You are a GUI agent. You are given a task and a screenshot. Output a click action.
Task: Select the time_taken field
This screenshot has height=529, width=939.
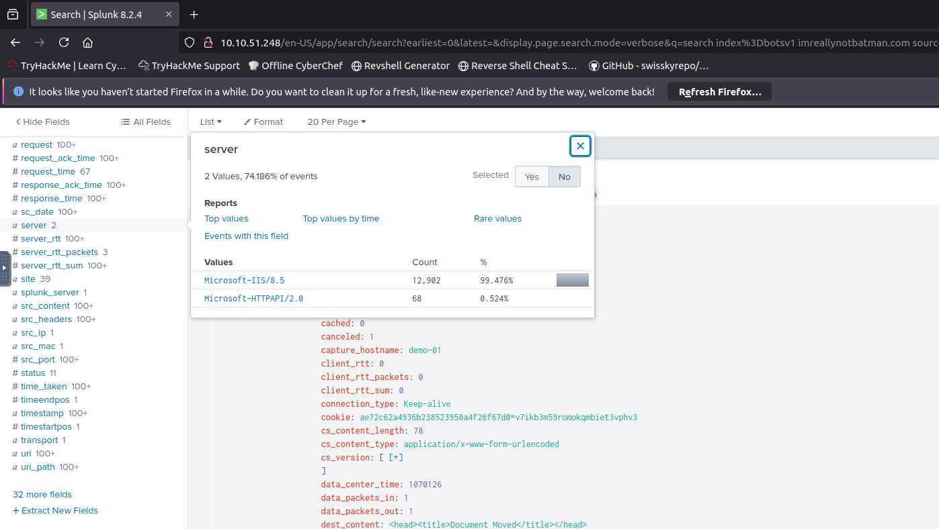click(x=44, y=386)
